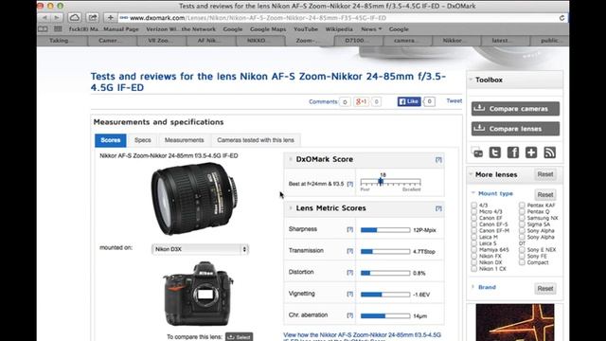The height and width of the screenshot is (341, 606).
Task: Open the Top Sites grid icon
Action: pos(58,29)
